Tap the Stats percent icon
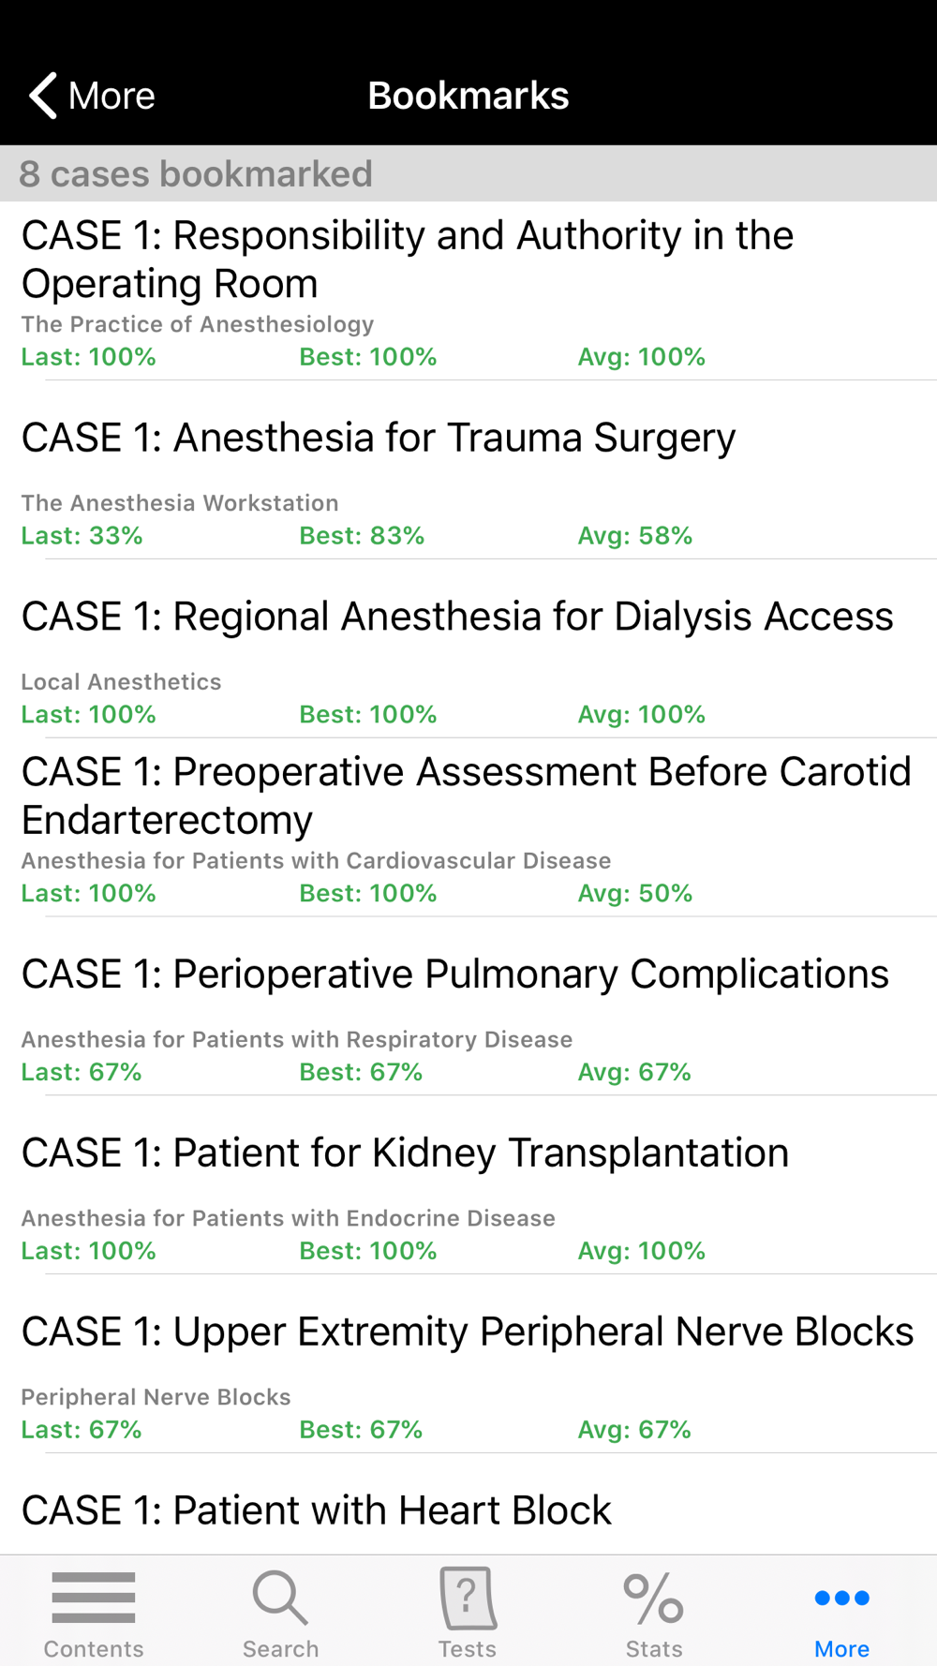The image size is (937, 1666). point(654,1598)
